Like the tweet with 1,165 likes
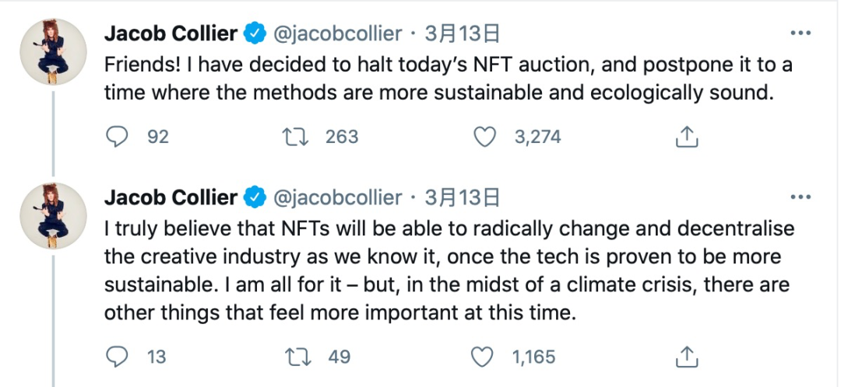 point(484,357)
